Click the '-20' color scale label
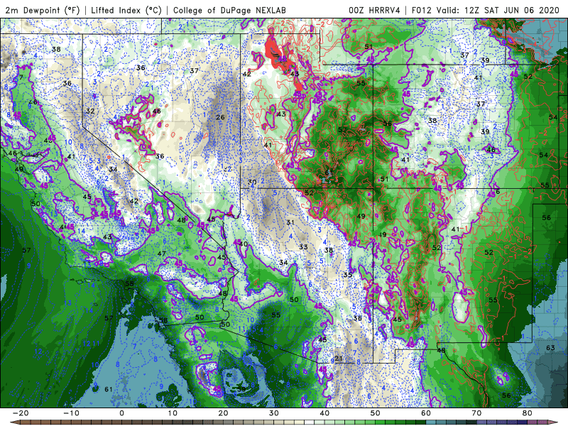The image size is (568, 426). click(x=21, y=413)
